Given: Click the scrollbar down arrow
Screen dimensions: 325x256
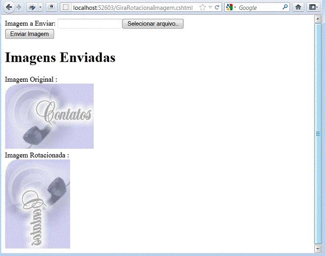Looking at the screenshot, I should (318, 249).
